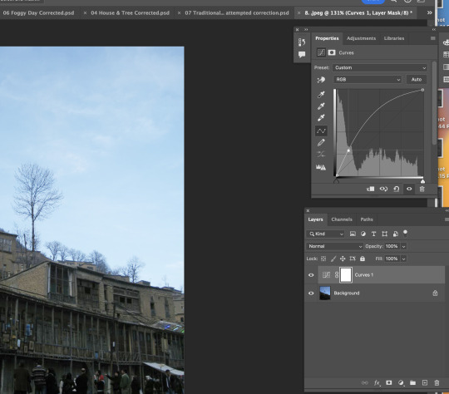Click the Opacity 100% field
The image size is (449, 394).
pyautogui.click(x=392, y=246)
